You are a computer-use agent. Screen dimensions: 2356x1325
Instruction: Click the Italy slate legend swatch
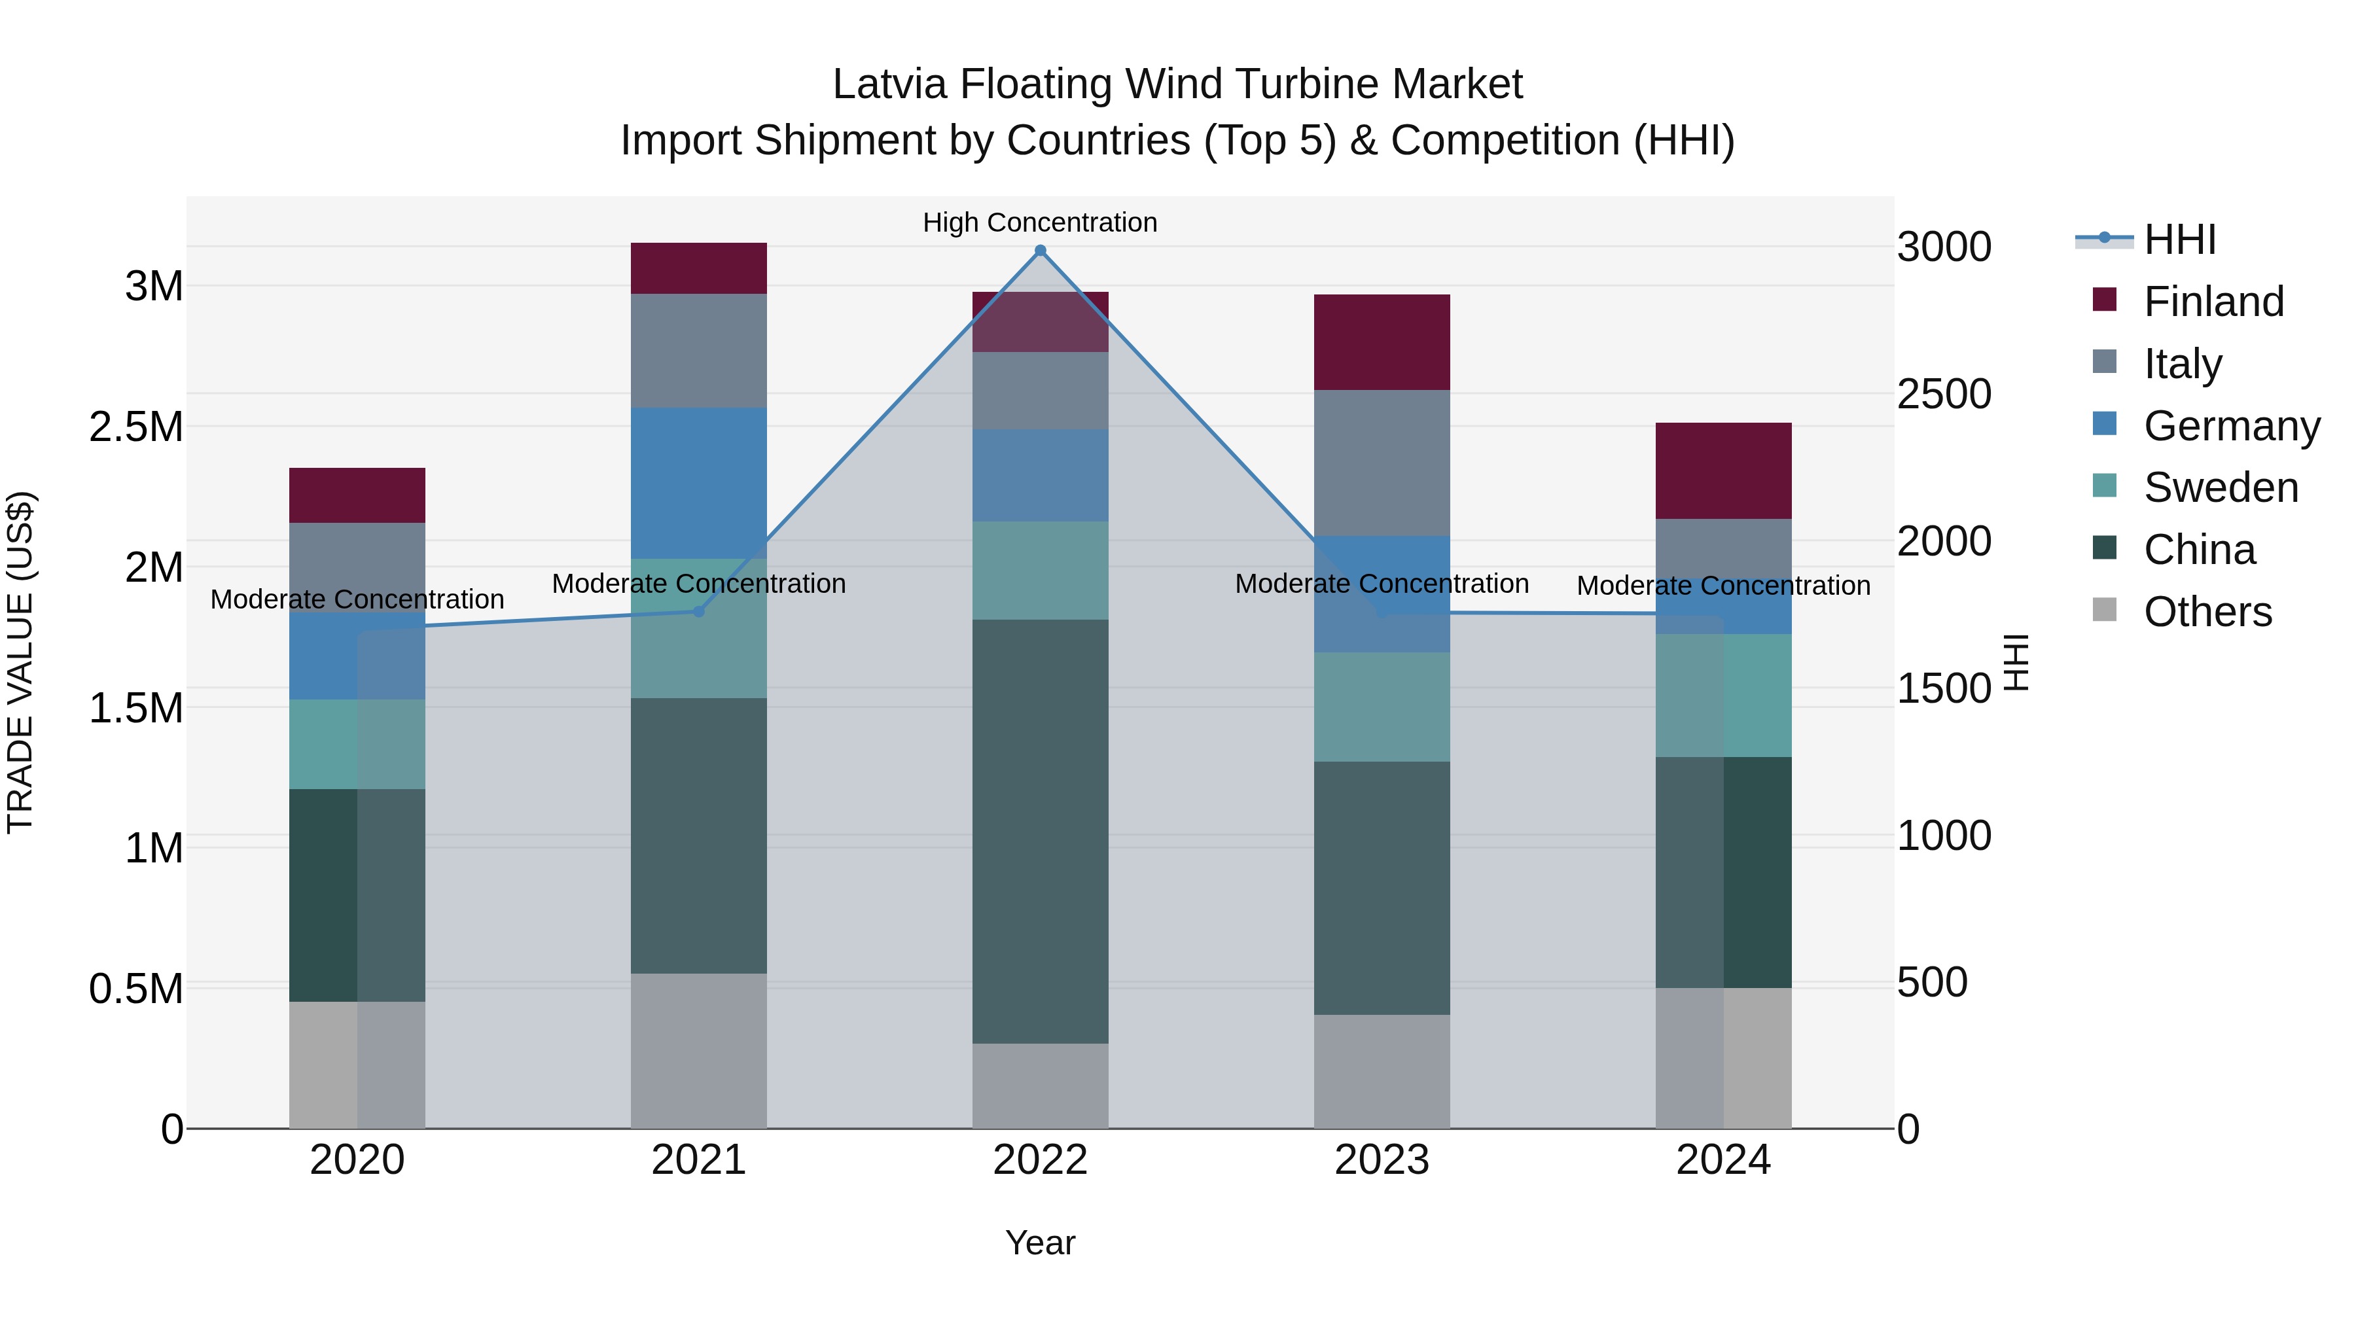[2105, 361]
